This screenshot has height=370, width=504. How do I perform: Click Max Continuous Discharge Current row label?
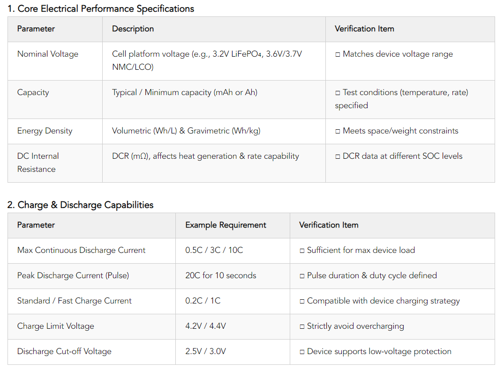81,250
